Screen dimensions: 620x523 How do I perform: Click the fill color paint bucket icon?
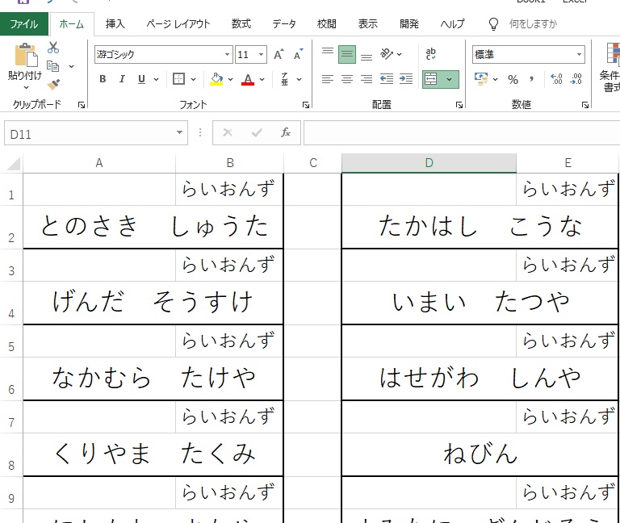[x=216, y=79]
